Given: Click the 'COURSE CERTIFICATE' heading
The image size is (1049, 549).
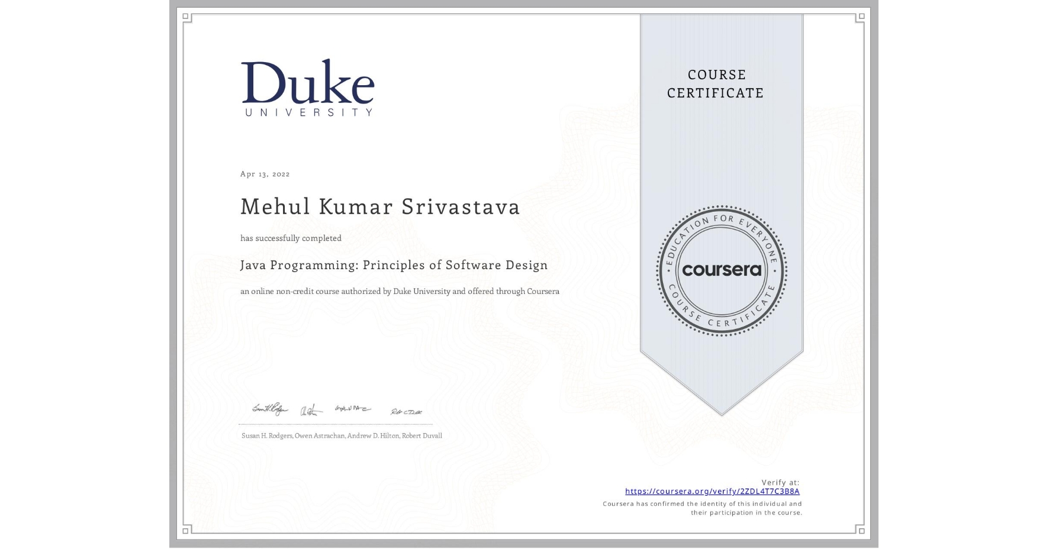Looking at the screenshot, I should [717, 83].
